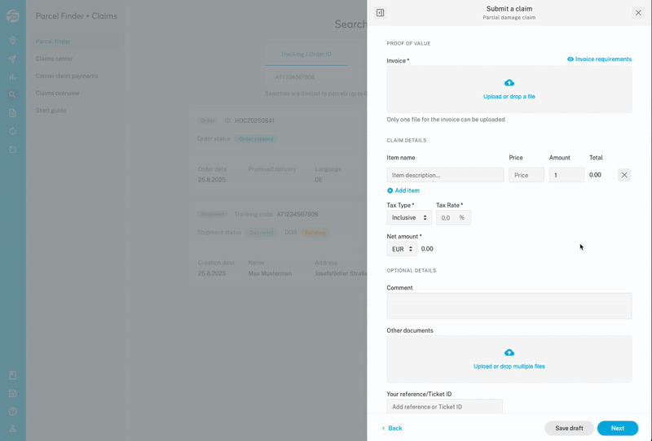This screenshot has width=652, height=441.
Task: Click order ID HOC20250841 text
Action: point(254,121)
